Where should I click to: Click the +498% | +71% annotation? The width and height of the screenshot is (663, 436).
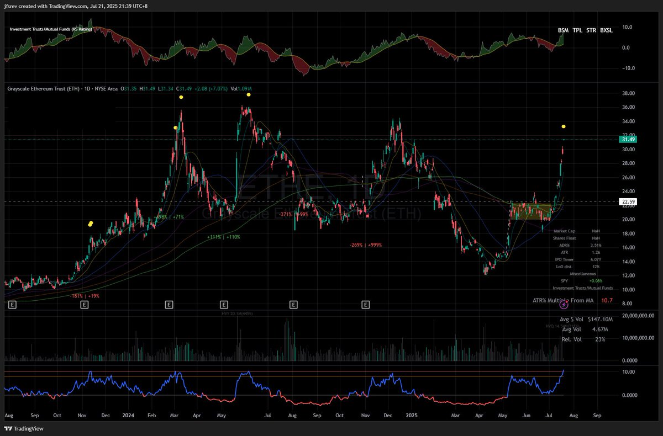point(169,217)
